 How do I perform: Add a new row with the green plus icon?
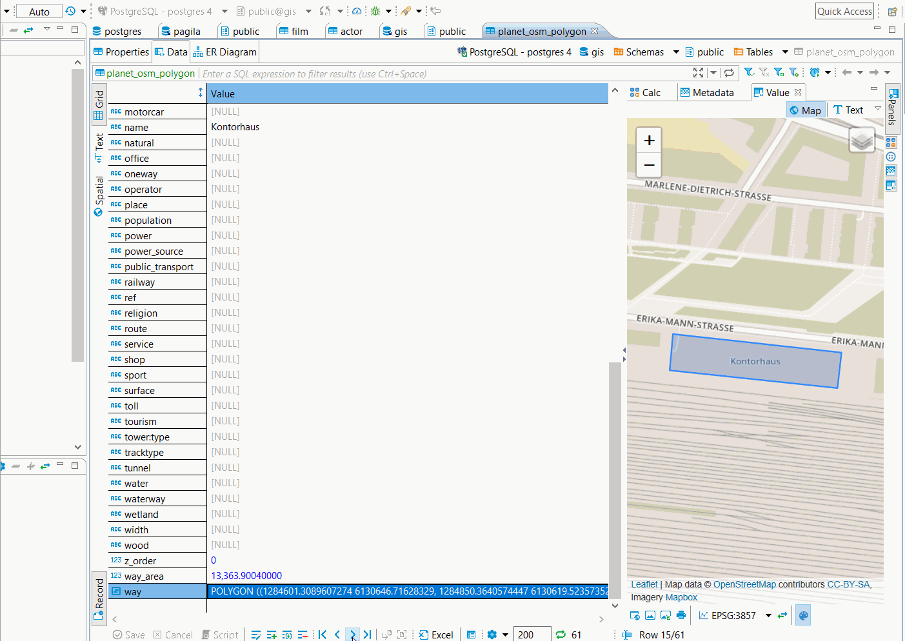coord(271,635)
